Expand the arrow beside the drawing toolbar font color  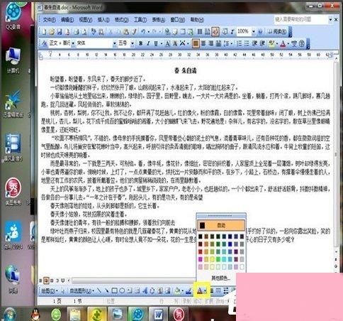click(206, 290)
